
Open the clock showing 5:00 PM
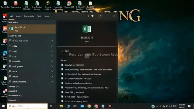click(182, 106)
